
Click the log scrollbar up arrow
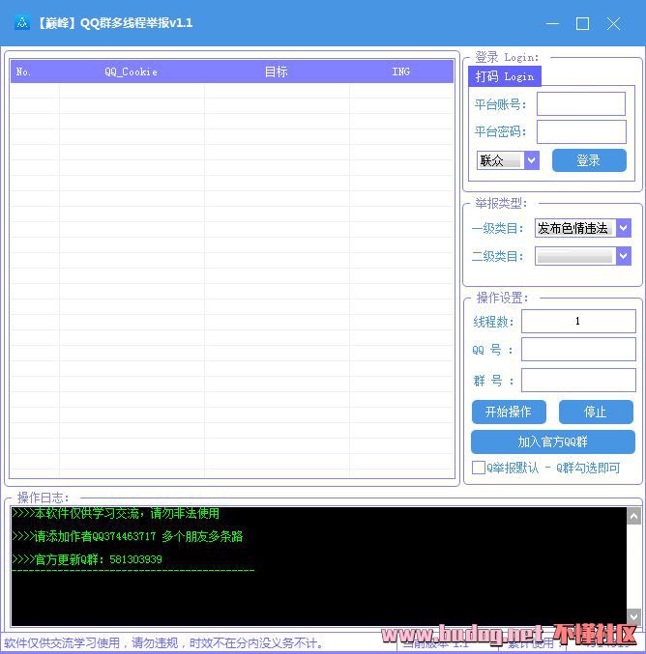[x=633, y=517]
